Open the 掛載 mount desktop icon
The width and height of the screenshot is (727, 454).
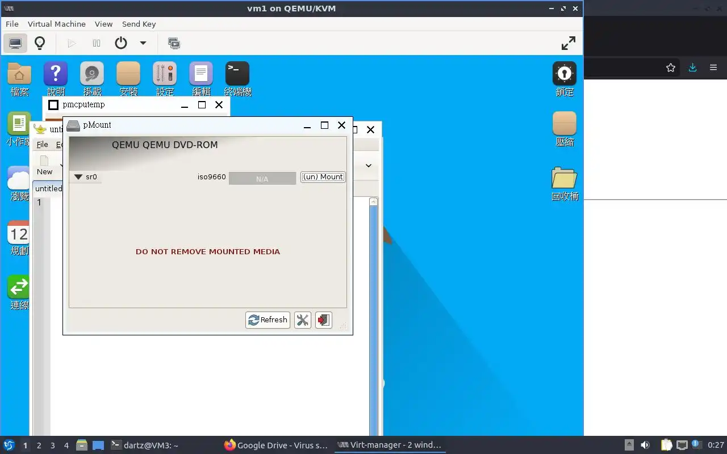(92, 79)
